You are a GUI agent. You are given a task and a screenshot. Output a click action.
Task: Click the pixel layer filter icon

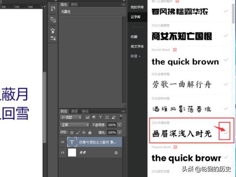(87, 117)
